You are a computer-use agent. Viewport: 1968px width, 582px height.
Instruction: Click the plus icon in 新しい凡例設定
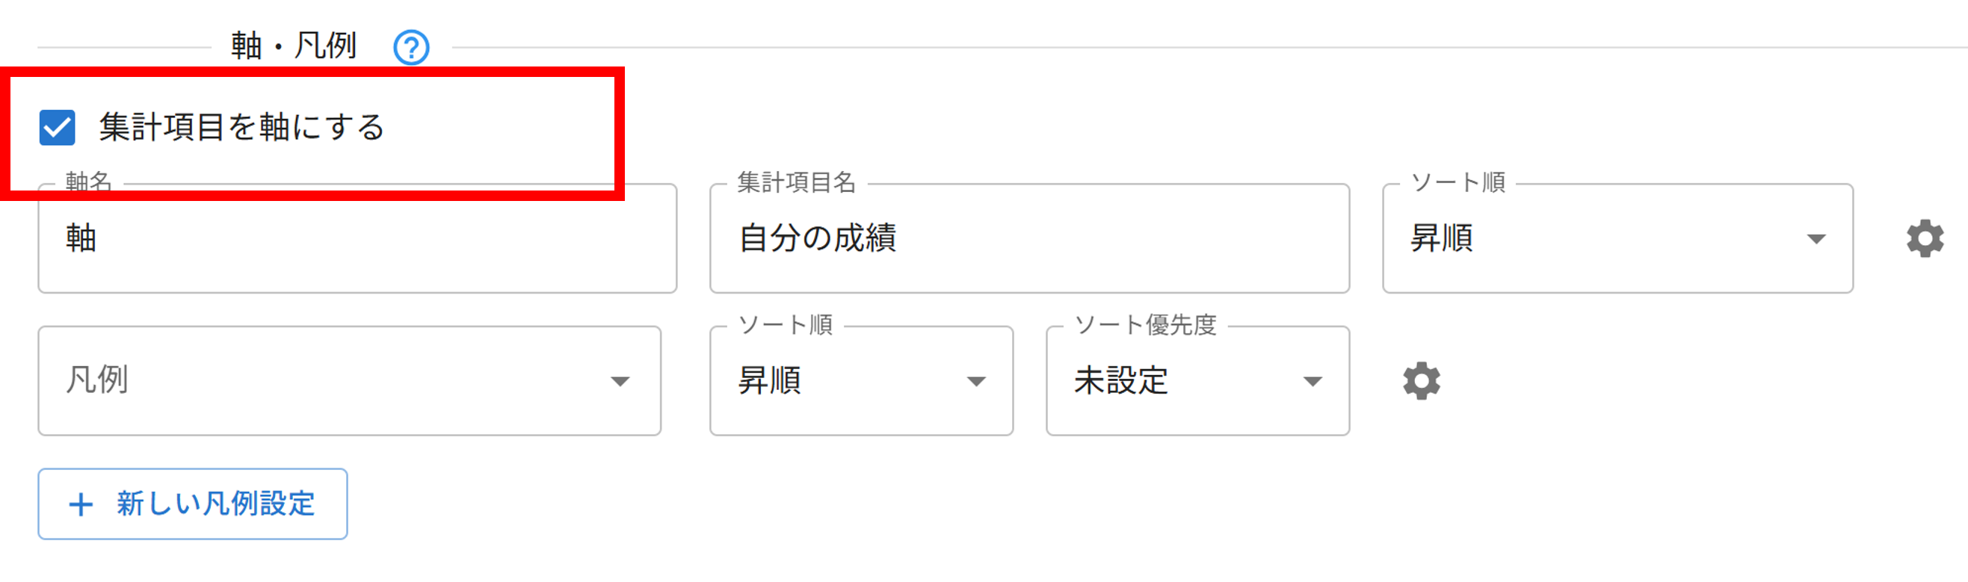point(81,504)
